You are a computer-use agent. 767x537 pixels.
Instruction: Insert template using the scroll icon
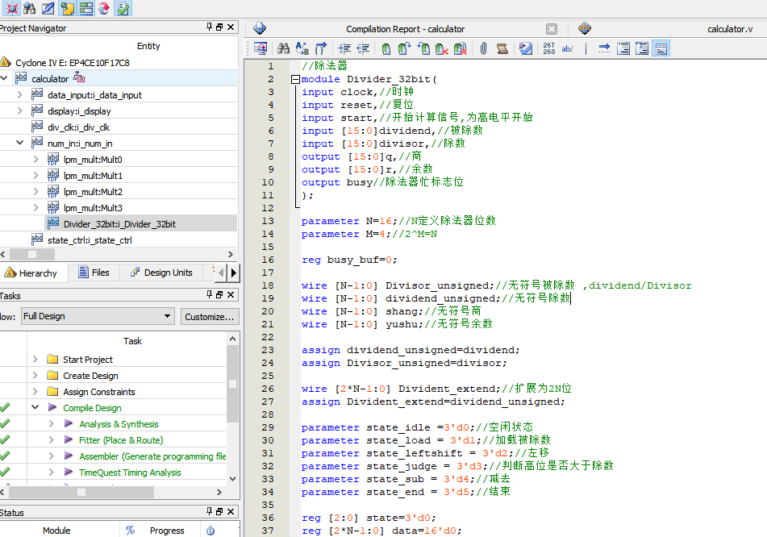[x=502, y=48]
